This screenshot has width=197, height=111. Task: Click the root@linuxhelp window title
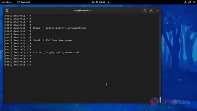82,10
